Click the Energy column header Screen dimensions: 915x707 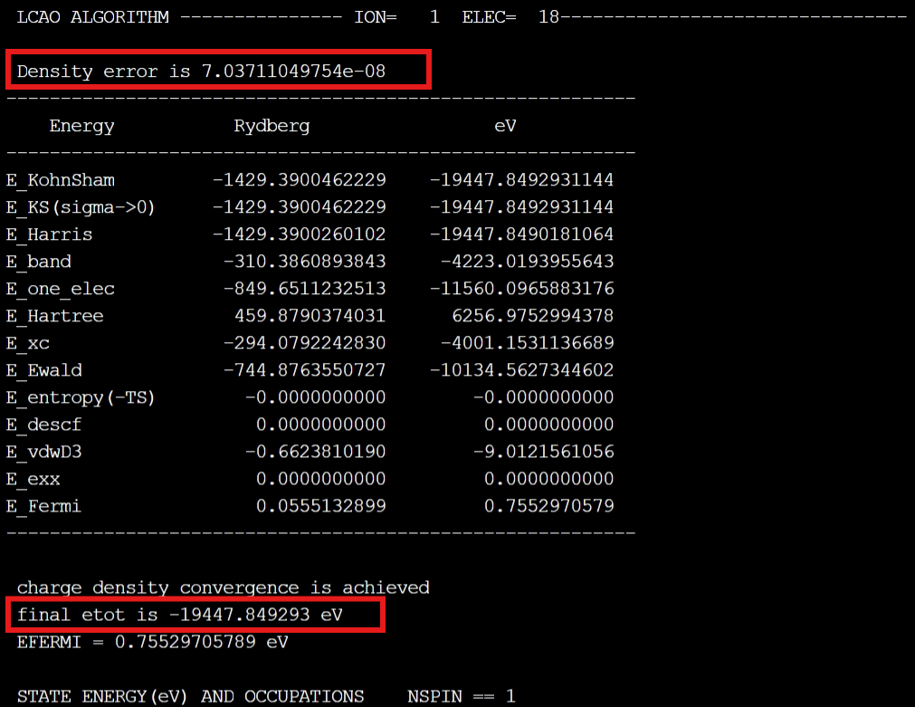tap(81, 126)
